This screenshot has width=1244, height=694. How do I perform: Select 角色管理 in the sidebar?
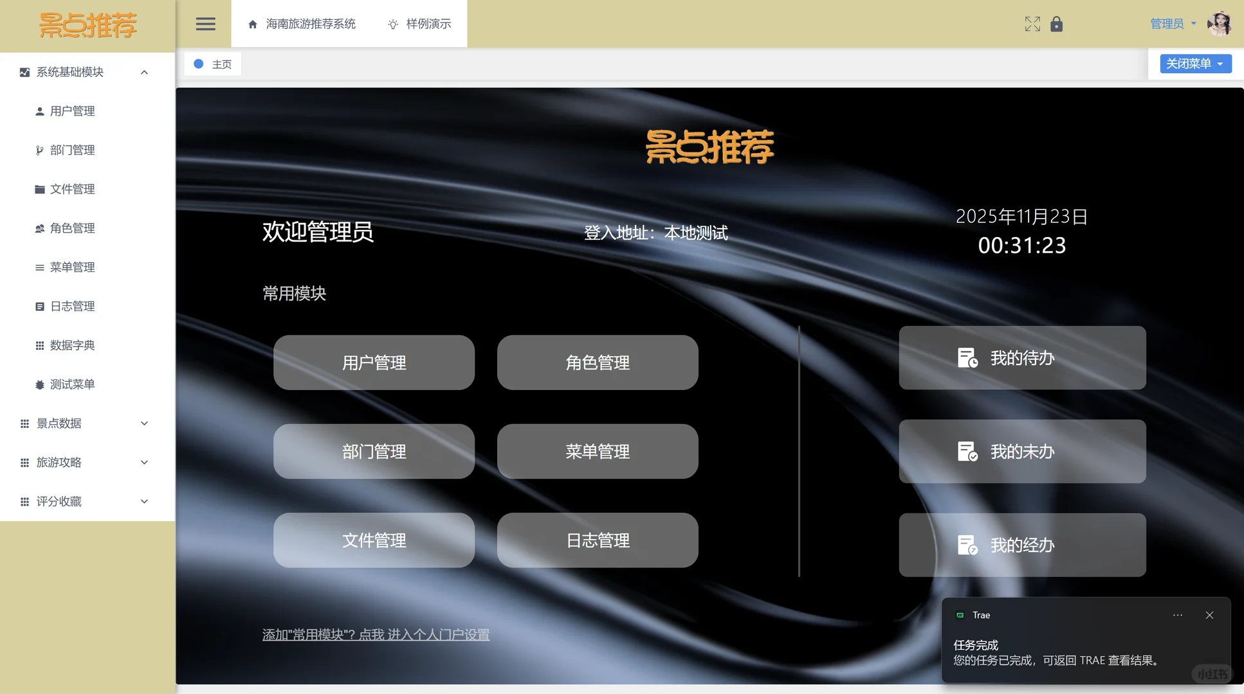click(x=73, y=228)
